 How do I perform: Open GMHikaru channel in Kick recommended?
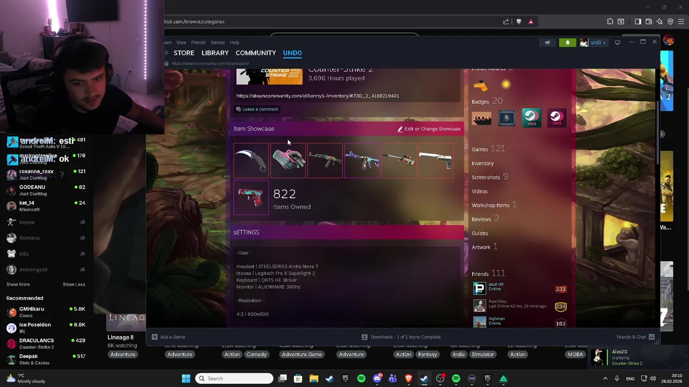(46, 312)
